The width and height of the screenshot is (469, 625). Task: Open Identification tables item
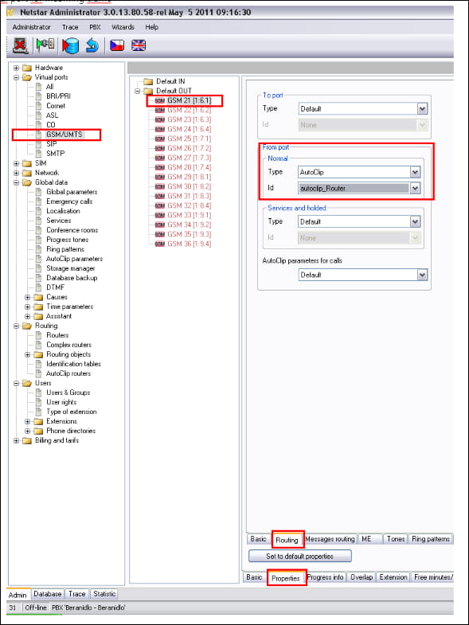73,365
